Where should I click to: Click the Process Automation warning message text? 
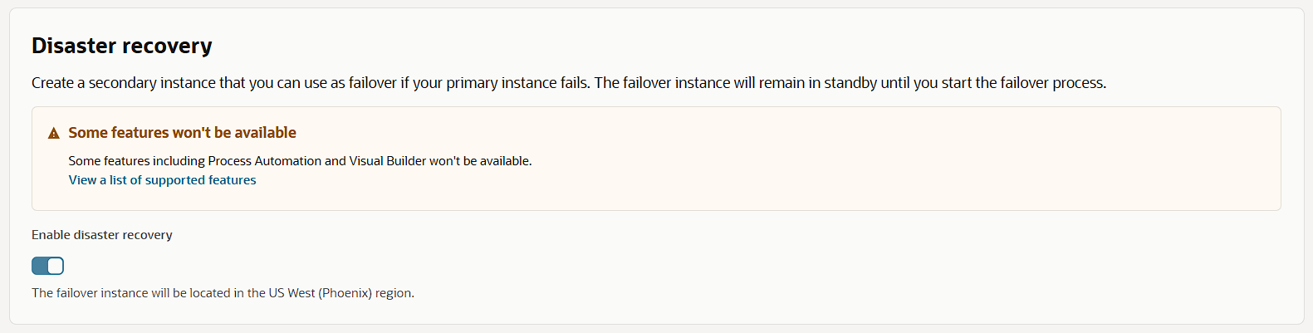(x=300, y=161)
